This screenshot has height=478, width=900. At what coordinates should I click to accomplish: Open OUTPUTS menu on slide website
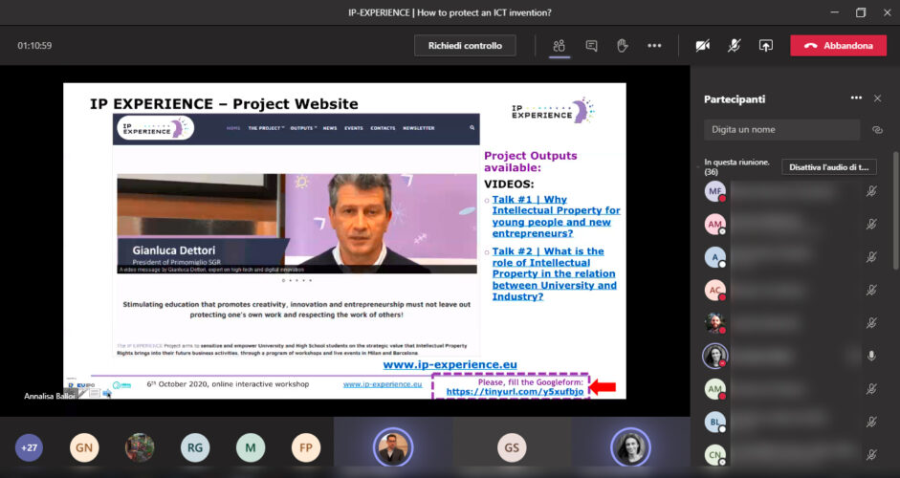[303, 128]
